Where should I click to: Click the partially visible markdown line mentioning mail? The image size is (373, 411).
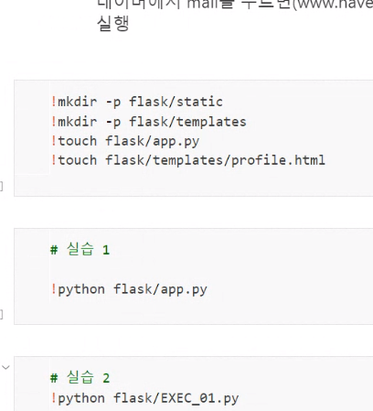point(235,5)
